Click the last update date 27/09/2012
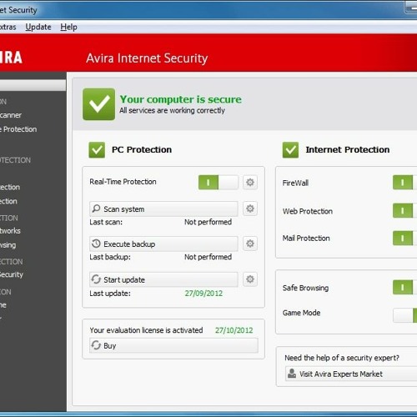This screenshot has height=417, width=417. (203, 294)
